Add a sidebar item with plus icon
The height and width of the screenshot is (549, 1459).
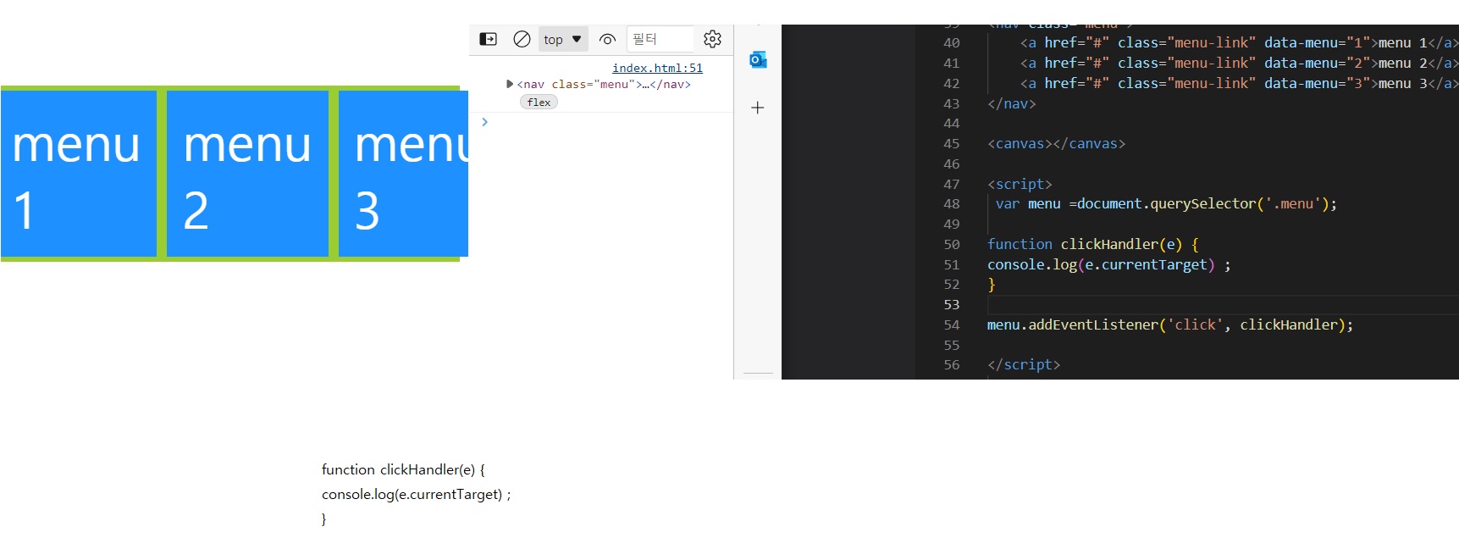point(758,108)
